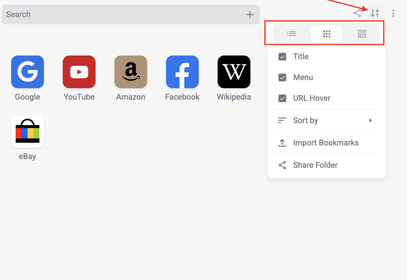Click the share icon beside Share Folder
The image size is (407, 280).
(x=282, y=165)
